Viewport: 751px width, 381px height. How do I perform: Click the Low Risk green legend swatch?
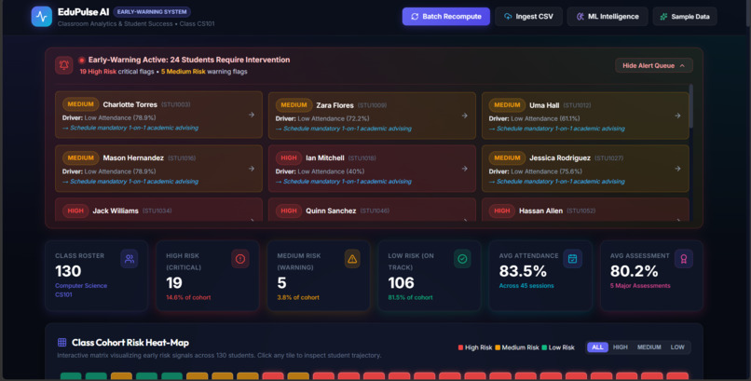pos(544,347)
